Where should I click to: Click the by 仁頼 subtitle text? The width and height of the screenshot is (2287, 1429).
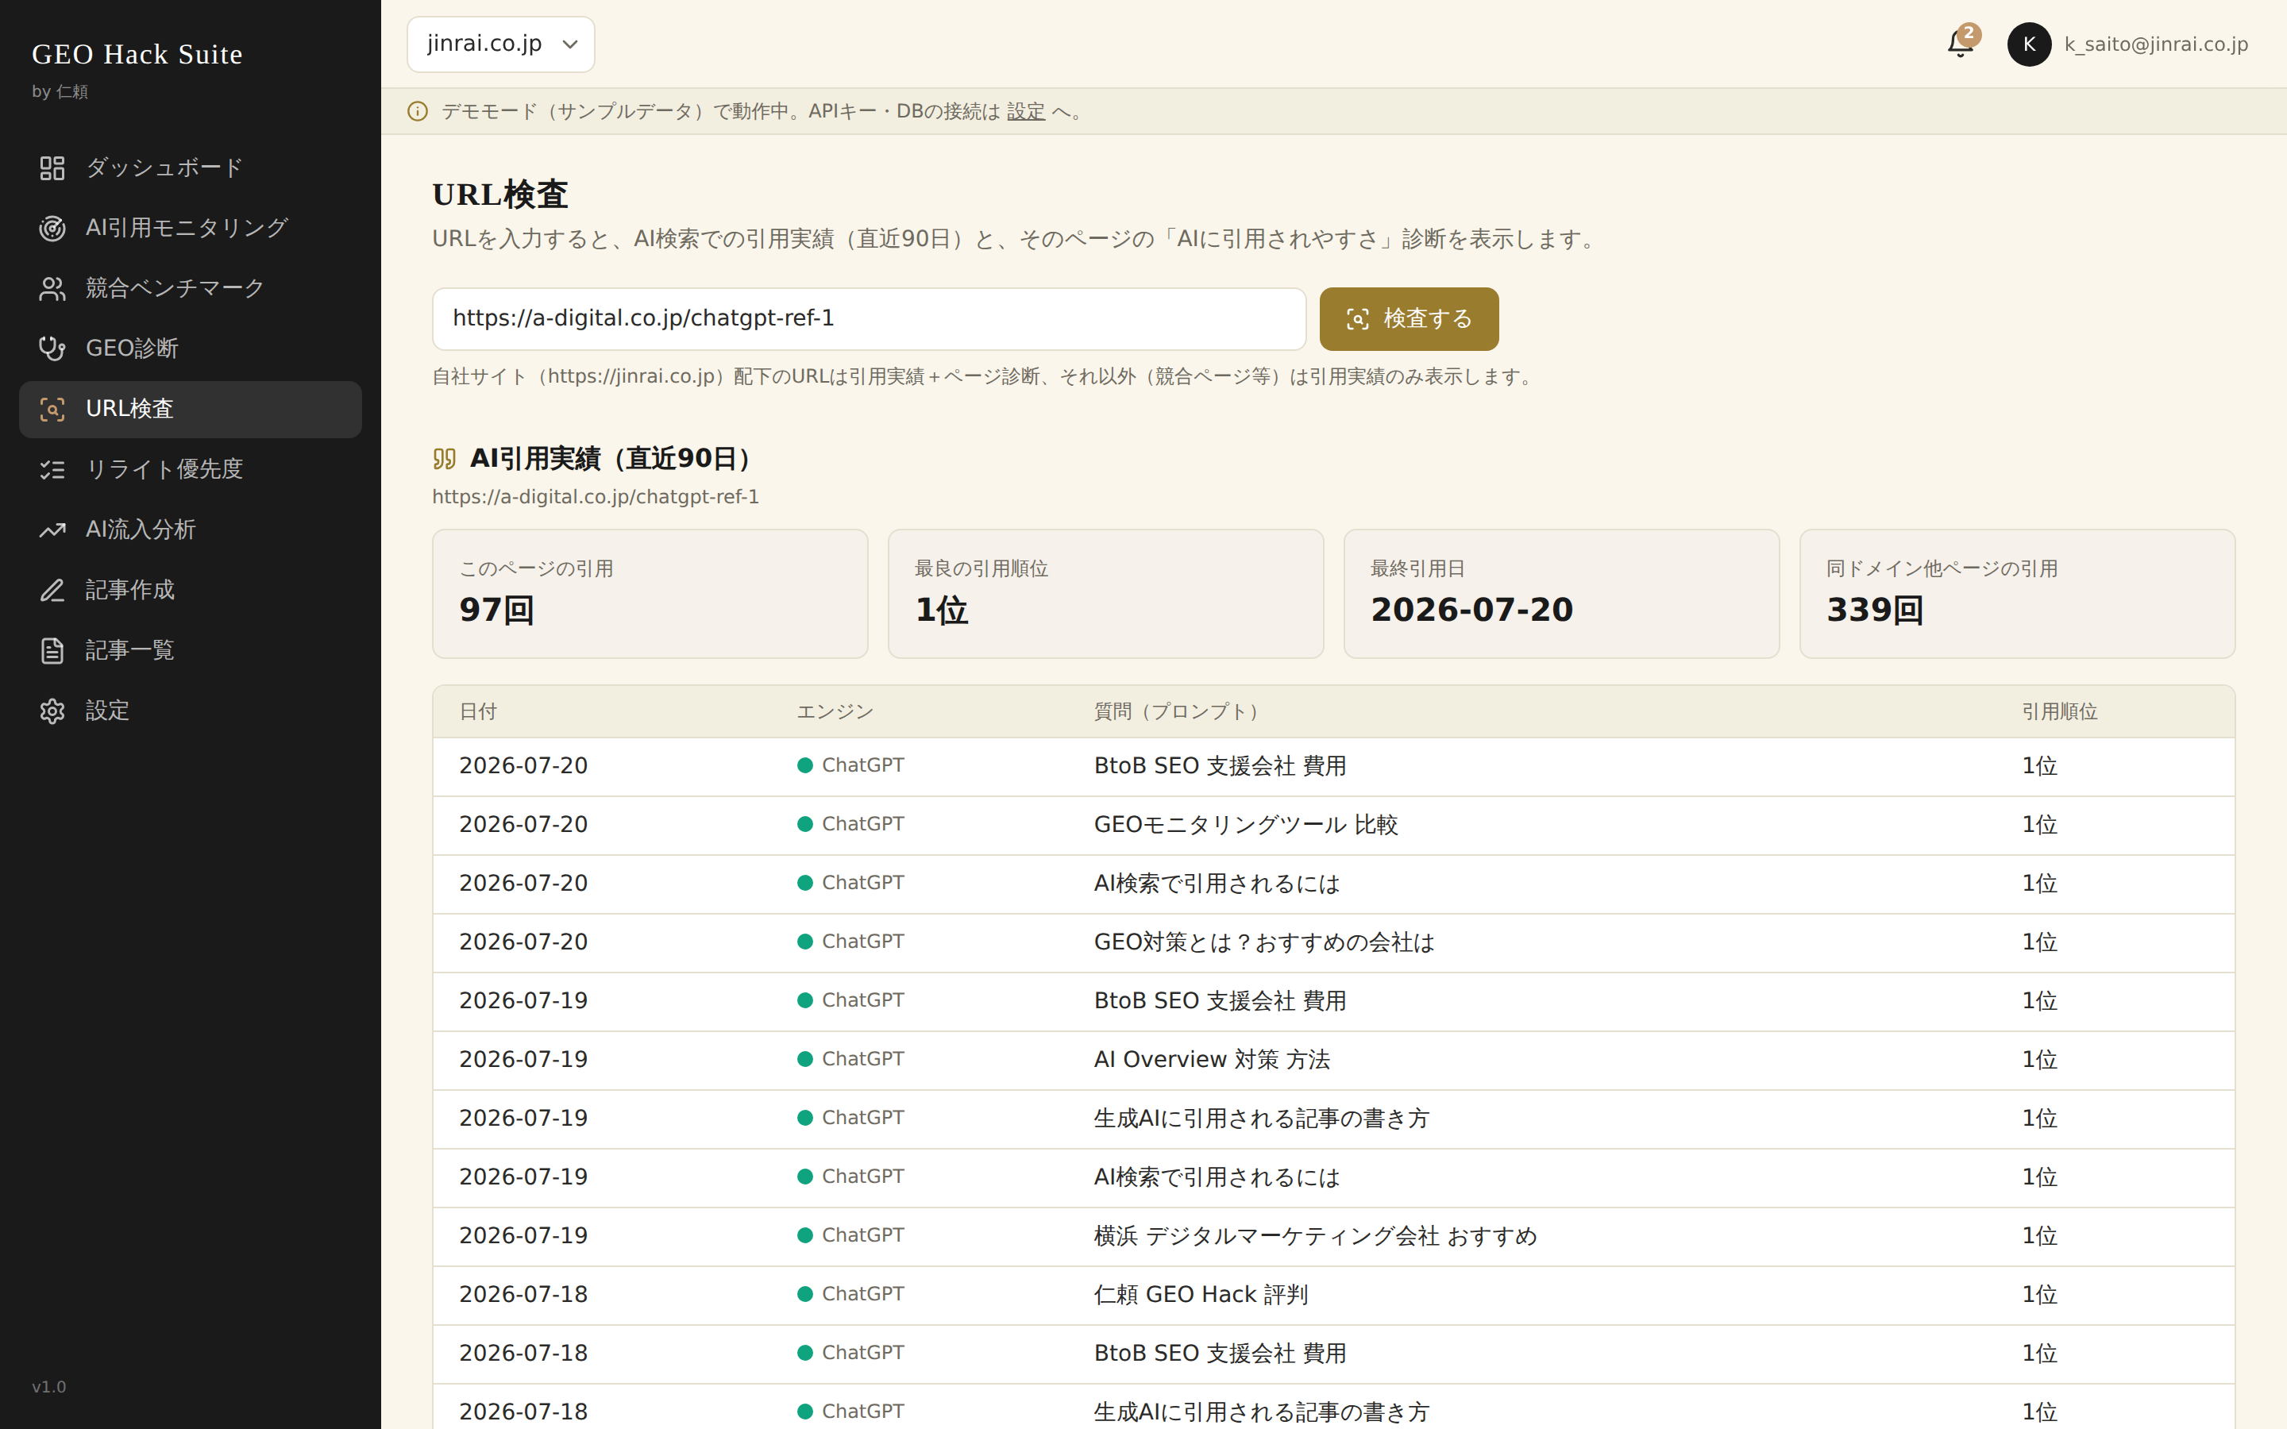(60, 91)
